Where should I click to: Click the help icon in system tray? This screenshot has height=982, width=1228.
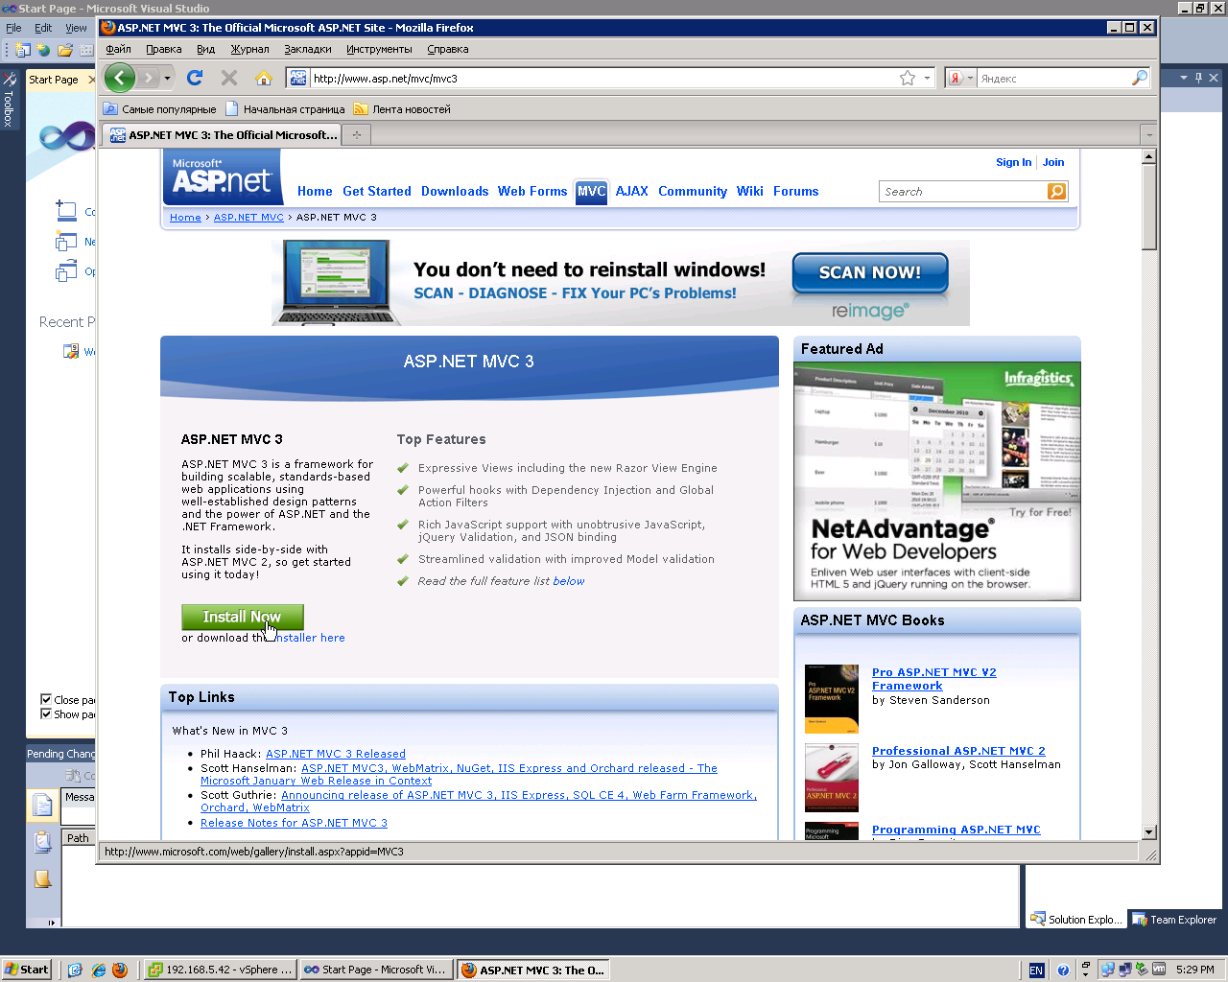coord(1063,970)
